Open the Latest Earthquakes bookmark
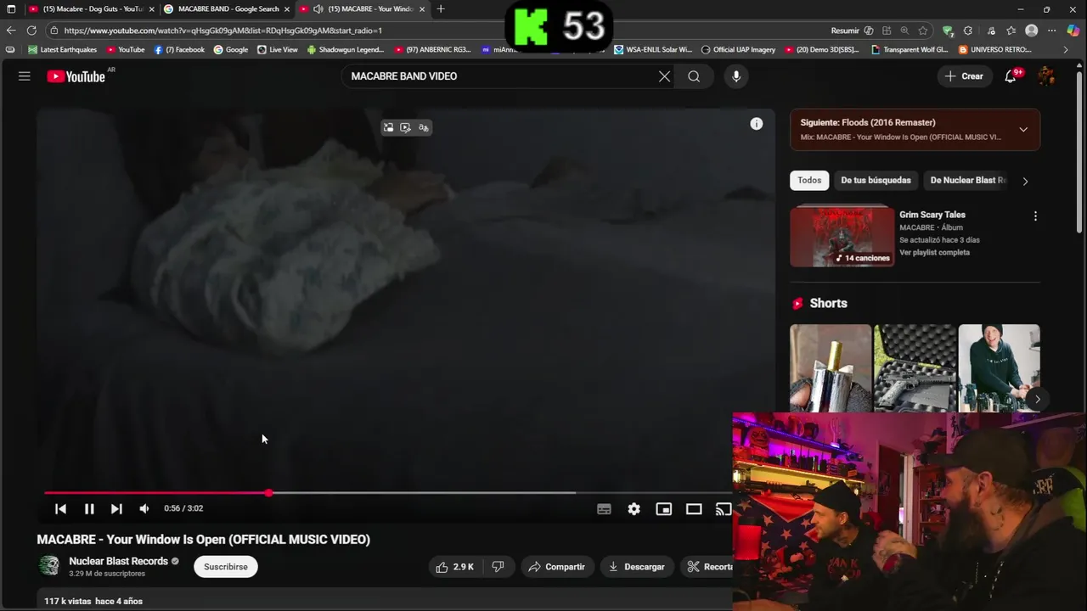 point(63,50)
